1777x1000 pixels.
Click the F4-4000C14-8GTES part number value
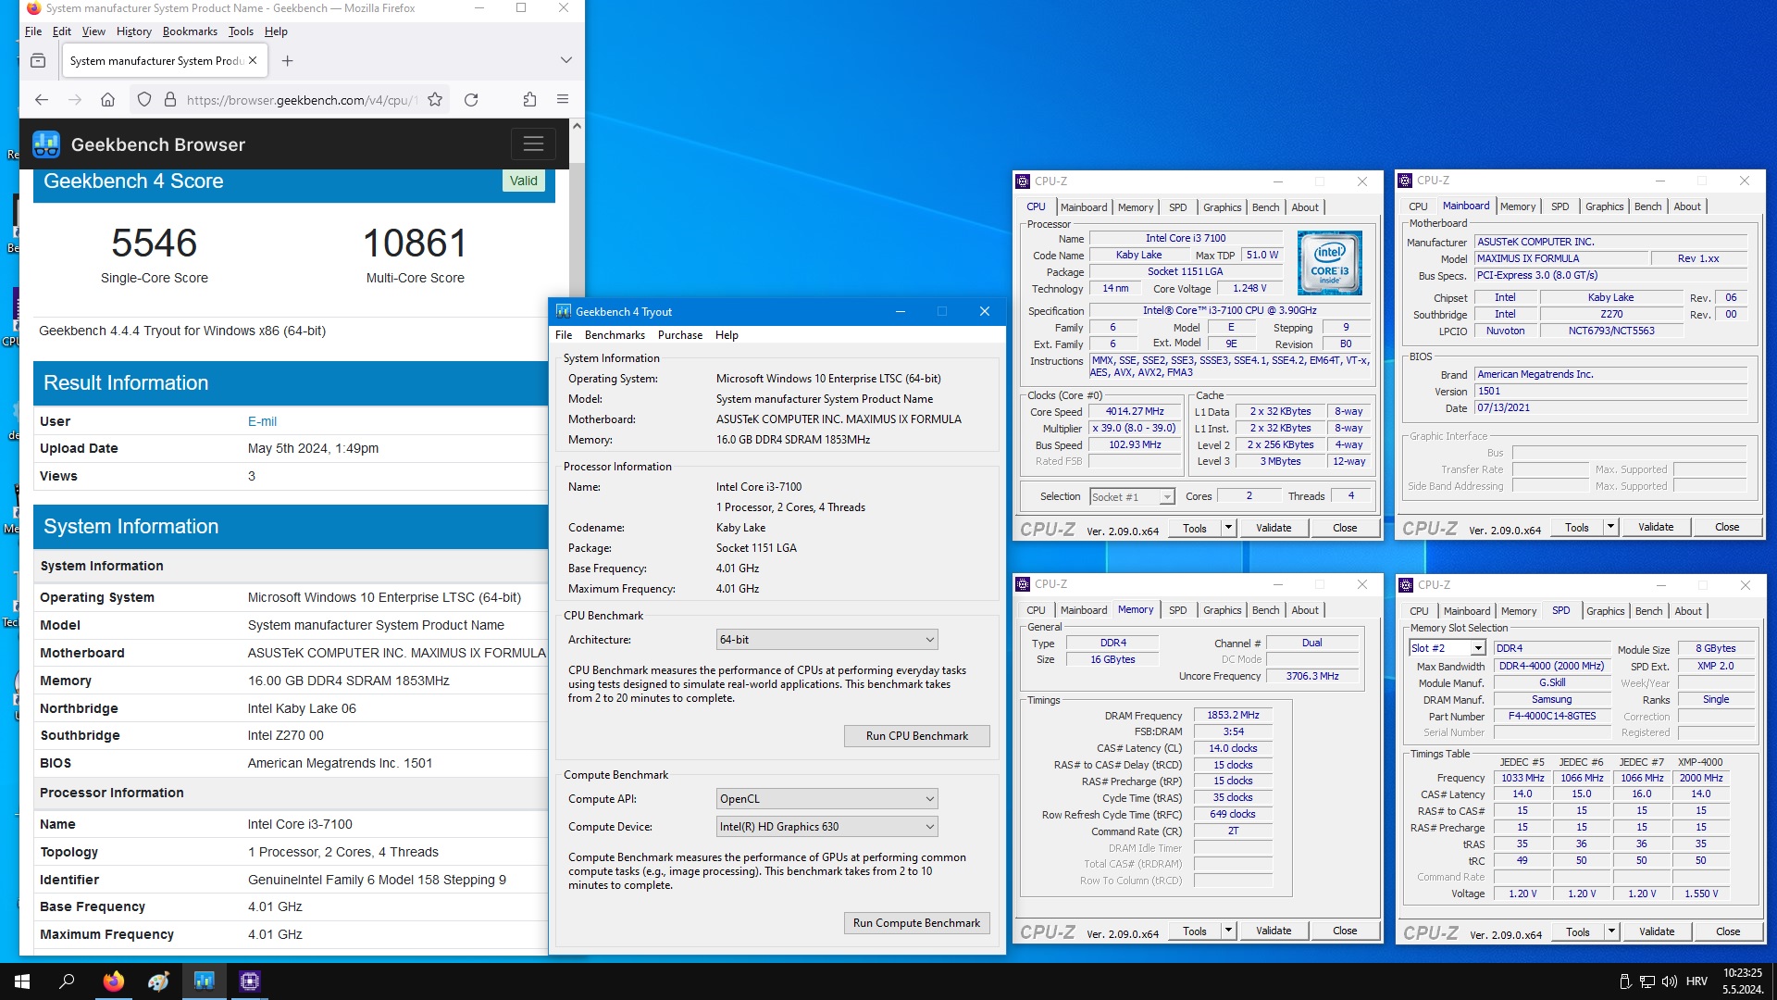pos(1552,717)
